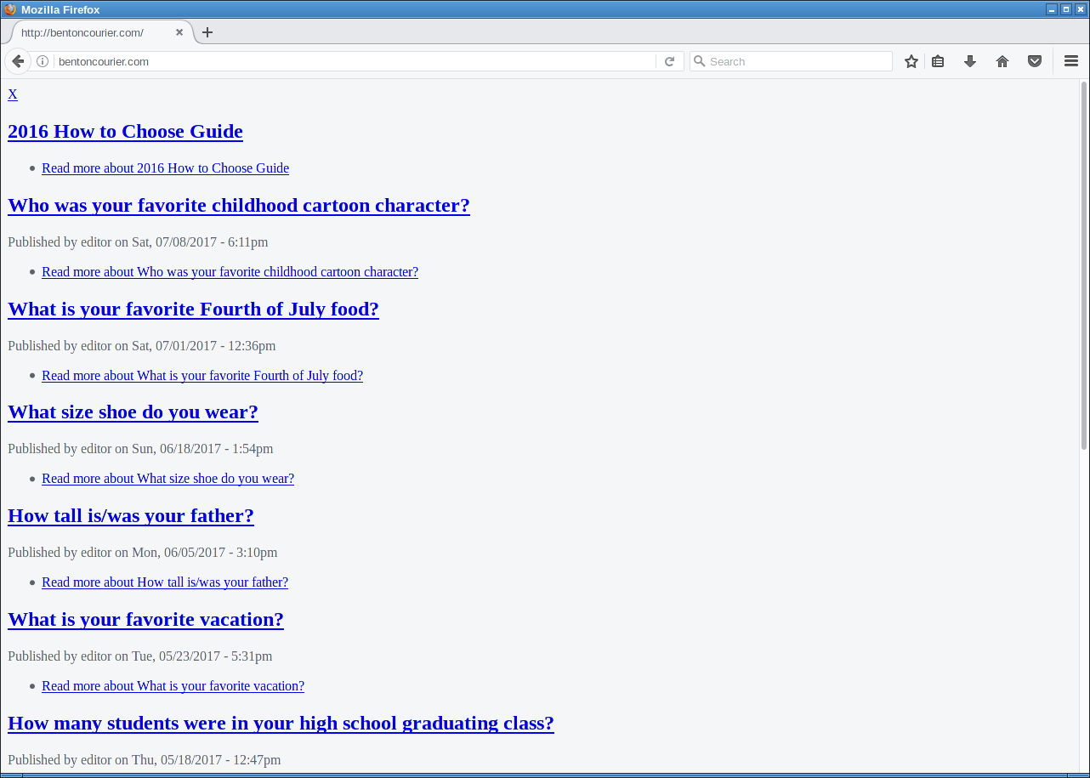
Task: Open the 2016 How to Choose Guide heading
Action: click(x=125, y=131)
